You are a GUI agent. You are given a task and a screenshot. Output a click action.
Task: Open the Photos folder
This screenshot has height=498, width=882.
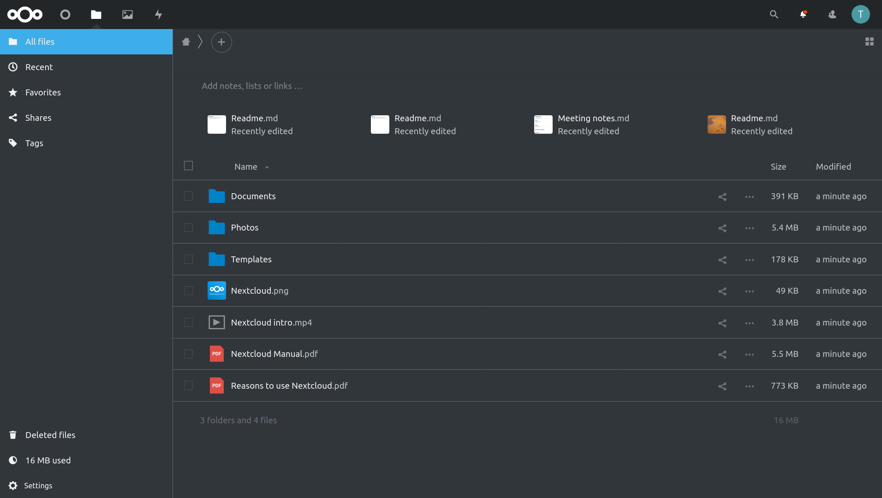pyautogui.click(x=244, y=227)
